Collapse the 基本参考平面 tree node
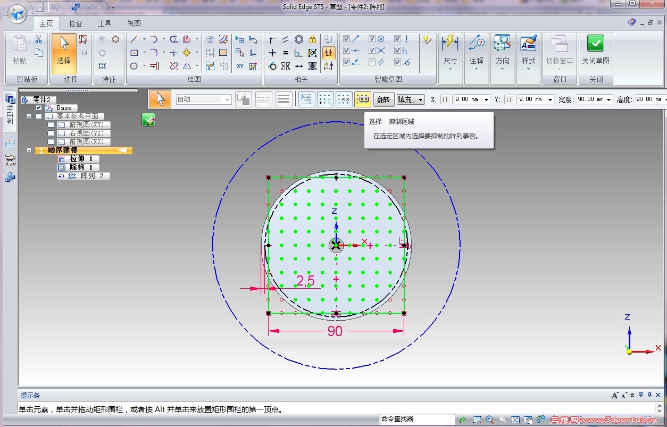This screenshot has height=427, width=667. 29,116
